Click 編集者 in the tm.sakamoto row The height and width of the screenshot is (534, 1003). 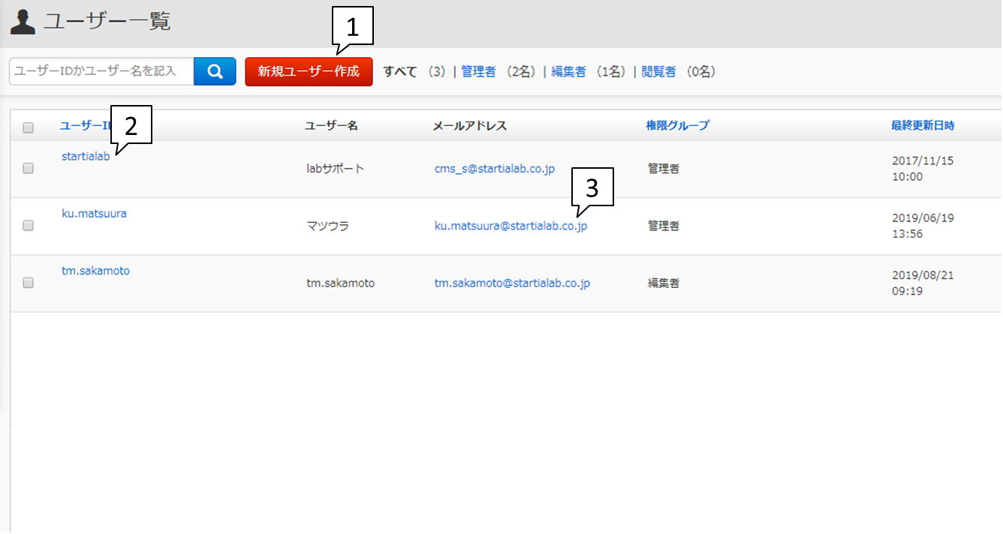pyautogui.click(x=664, y=283)
